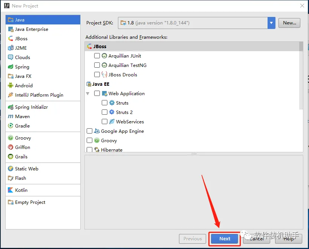Viewport: 309px width, 249px height.
Task: Click the Previous button
Action: pos(193,239)
